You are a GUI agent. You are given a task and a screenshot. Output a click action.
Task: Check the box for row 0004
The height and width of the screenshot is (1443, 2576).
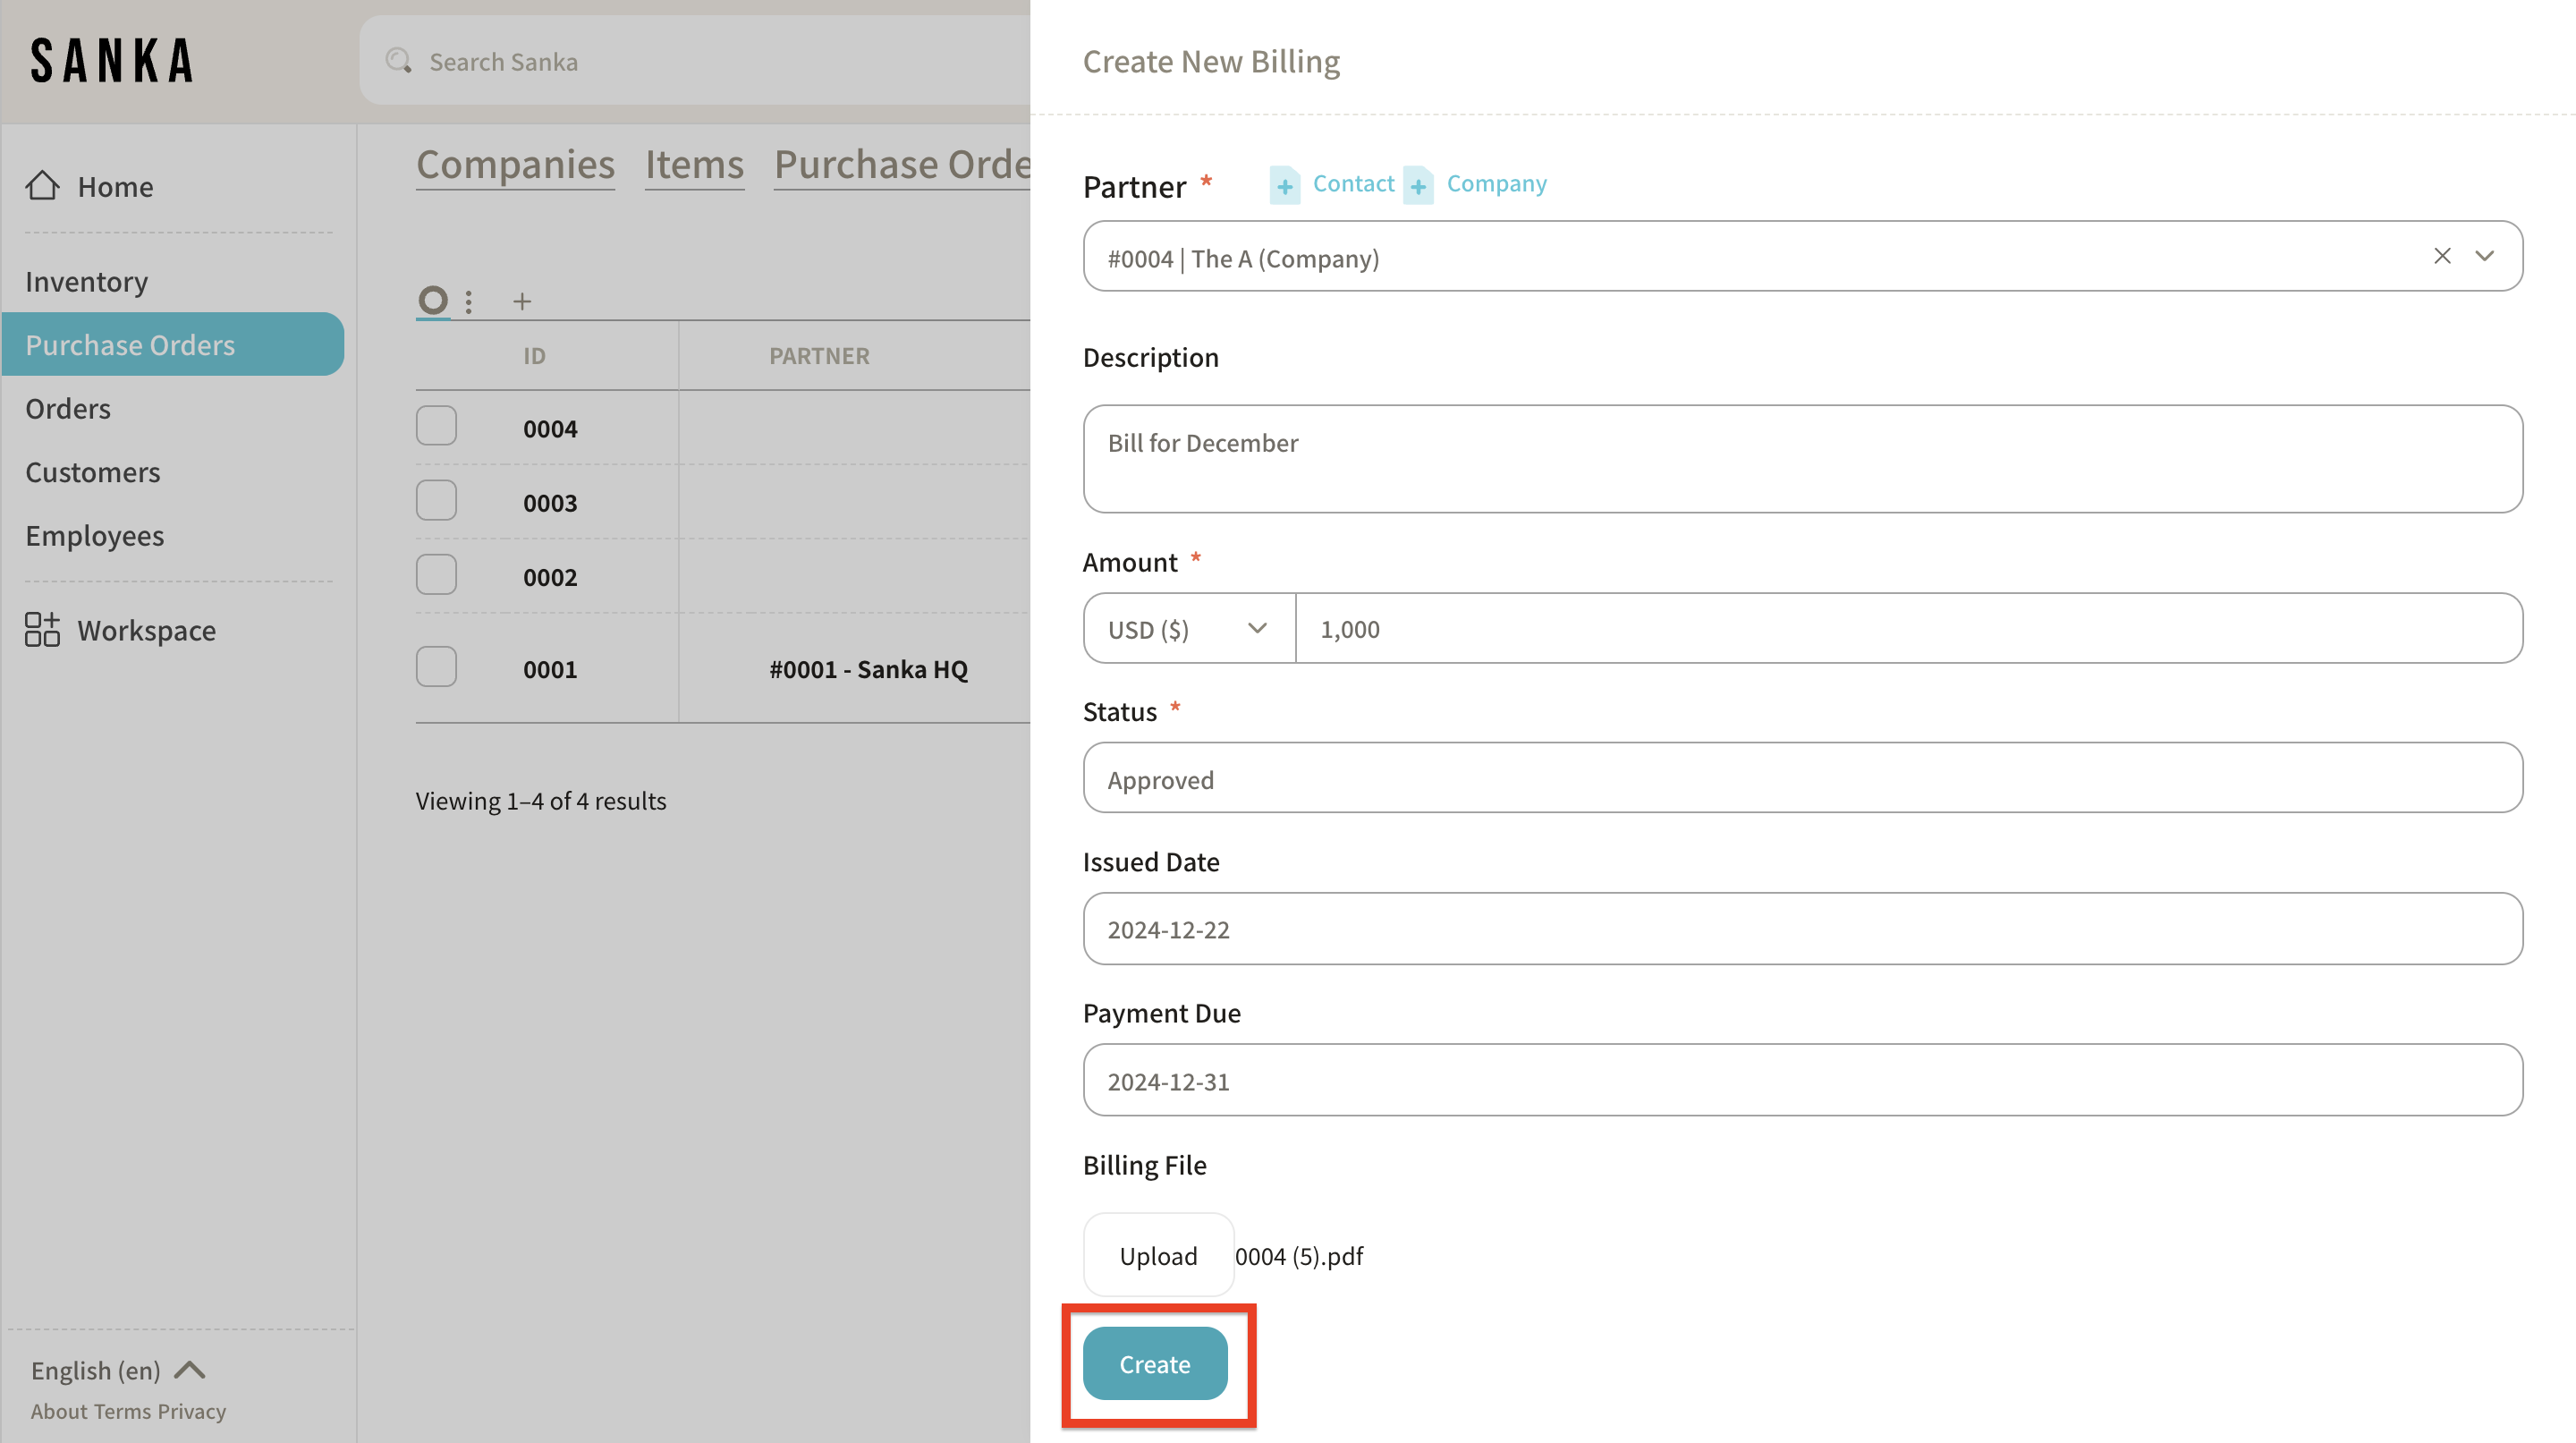pyautogui.click(x=436, y=427)
